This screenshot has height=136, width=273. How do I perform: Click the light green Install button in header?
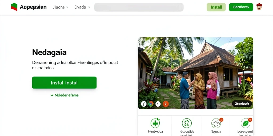(x=216, y=7)
